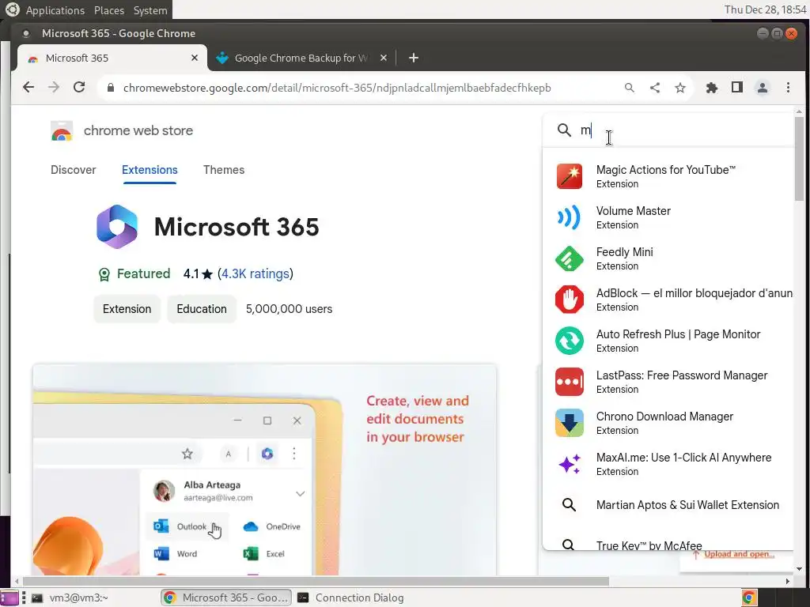The image size is (810, 607).
Task: Click the Education category chip
Action: [202, 309]
